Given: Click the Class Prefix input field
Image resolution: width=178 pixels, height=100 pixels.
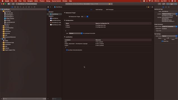Looking at the screenshot, I should pyautogui.click(x=169, y=31).
